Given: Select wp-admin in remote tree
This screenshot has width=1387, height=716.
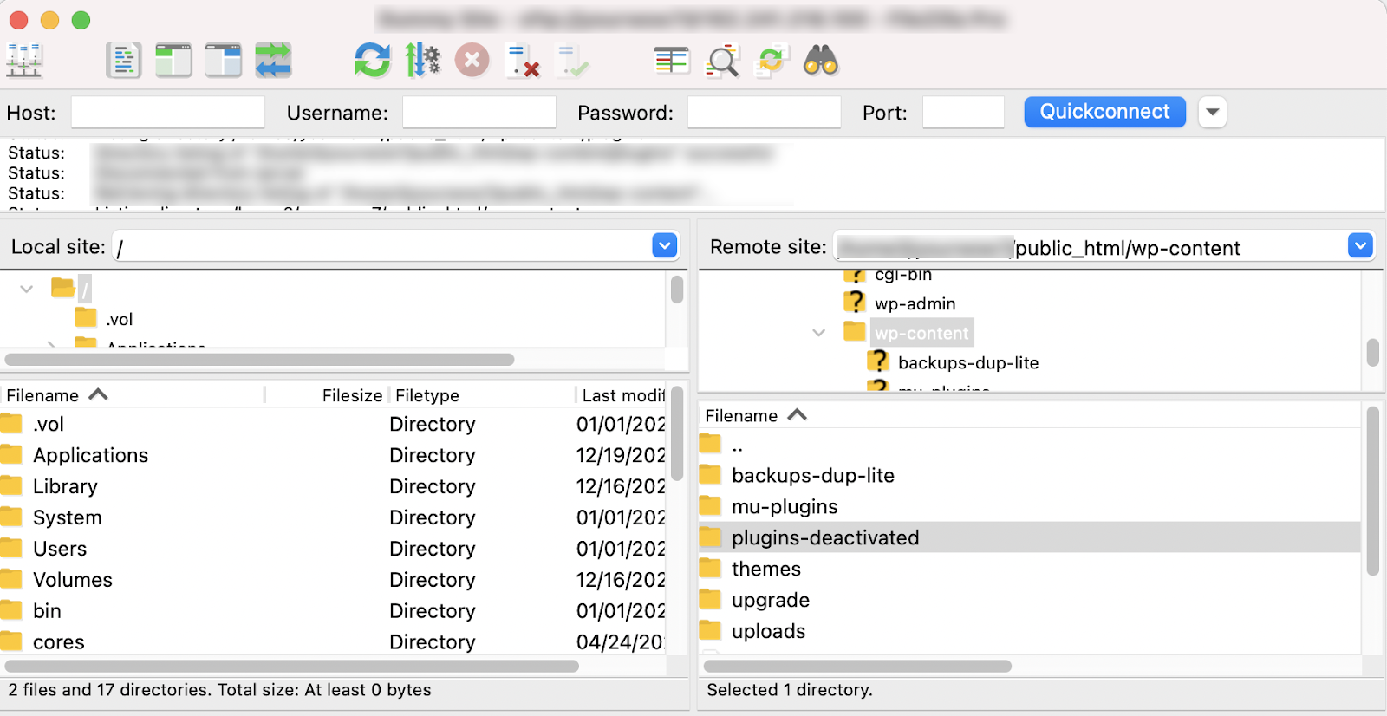Looking at the screenshot, I should [915, 303].
